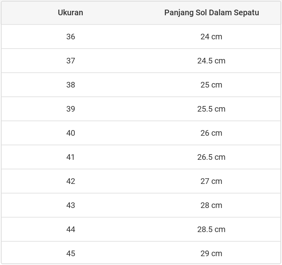Click size 37 in the table

point(71,61)
